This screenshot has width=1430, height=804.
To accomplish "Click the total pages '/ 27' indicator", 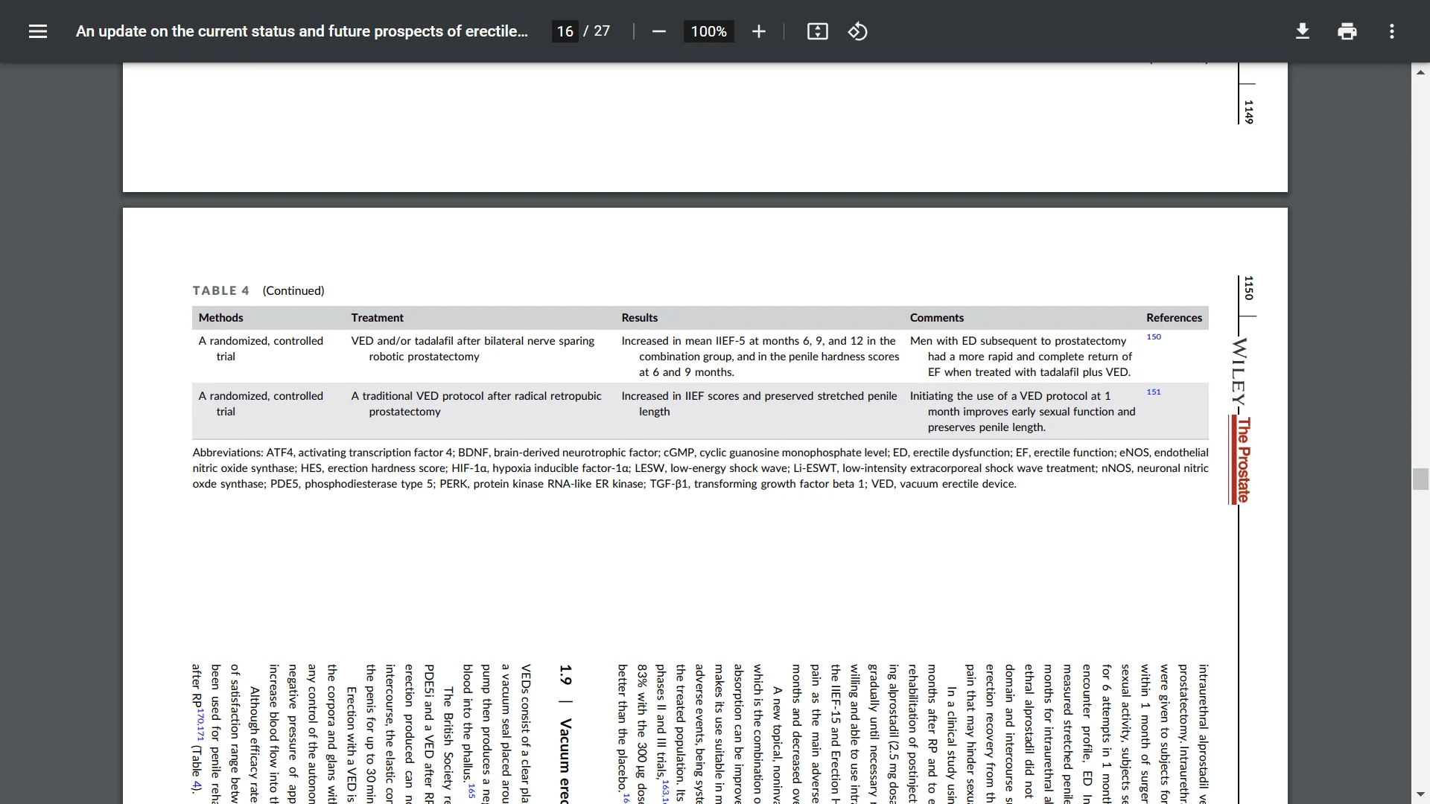I will coord(597,31).
